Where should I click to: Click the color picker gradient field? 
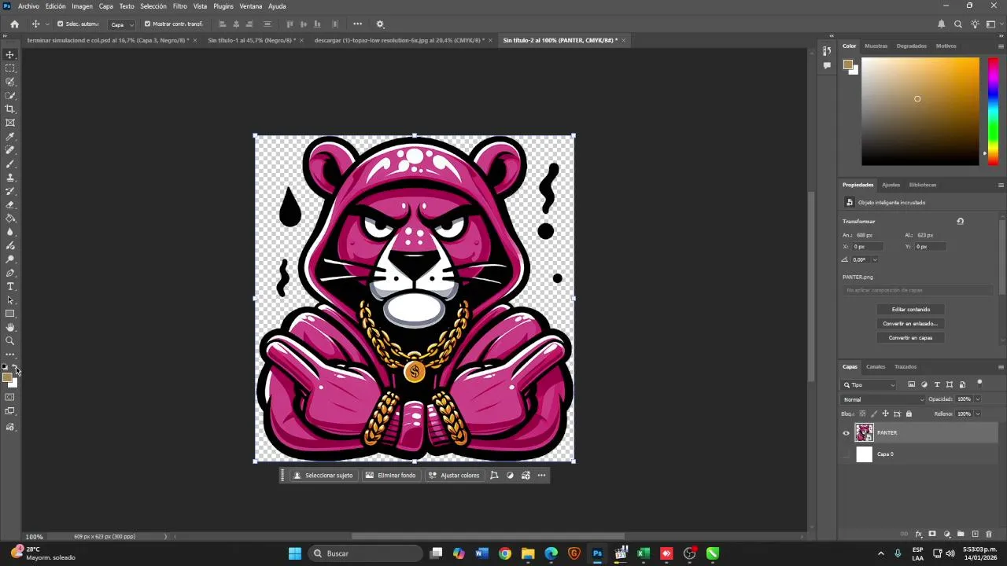point(920,112)
